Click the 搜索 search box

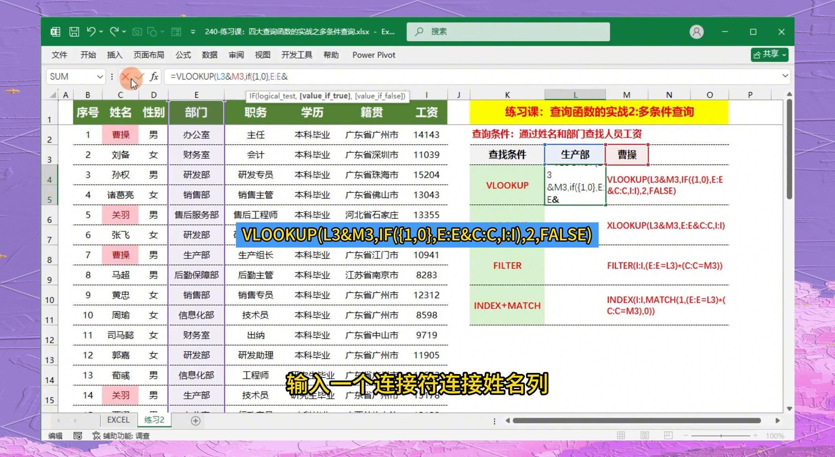[508, 31]
